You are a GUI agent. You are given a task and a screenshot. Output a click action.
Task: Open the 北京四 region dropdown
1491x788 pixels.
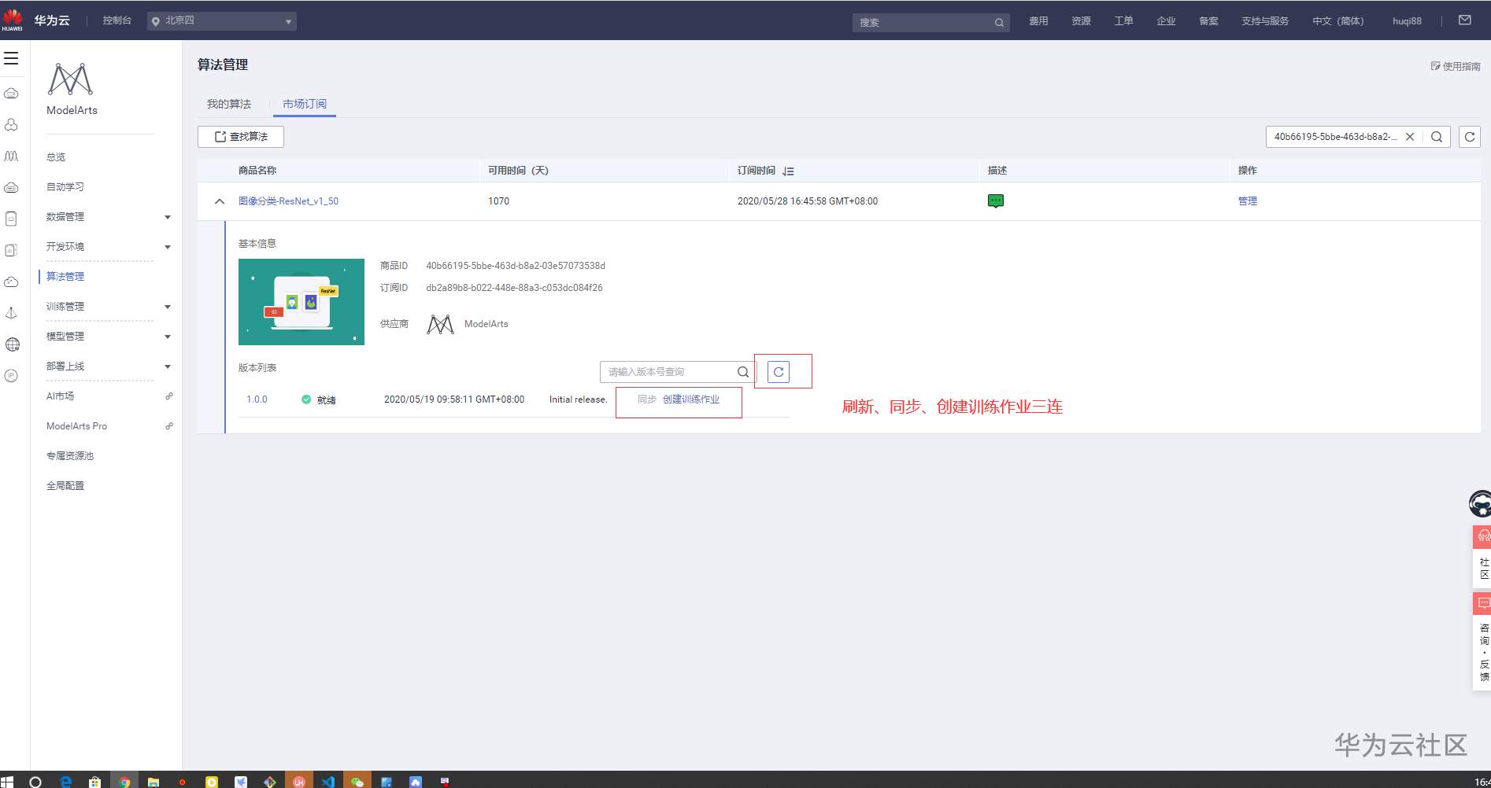click(222, 21)
